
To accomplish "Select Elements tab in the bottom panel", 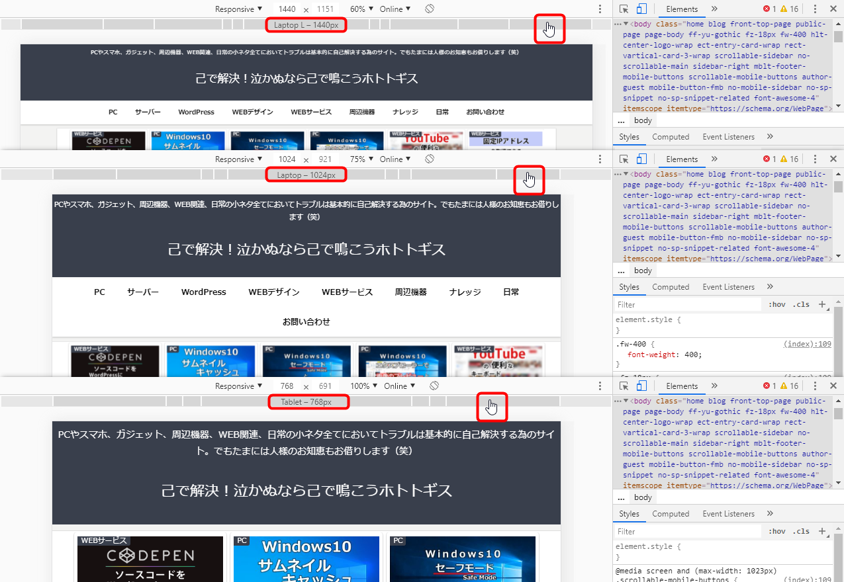I will (x=682, y=386).
